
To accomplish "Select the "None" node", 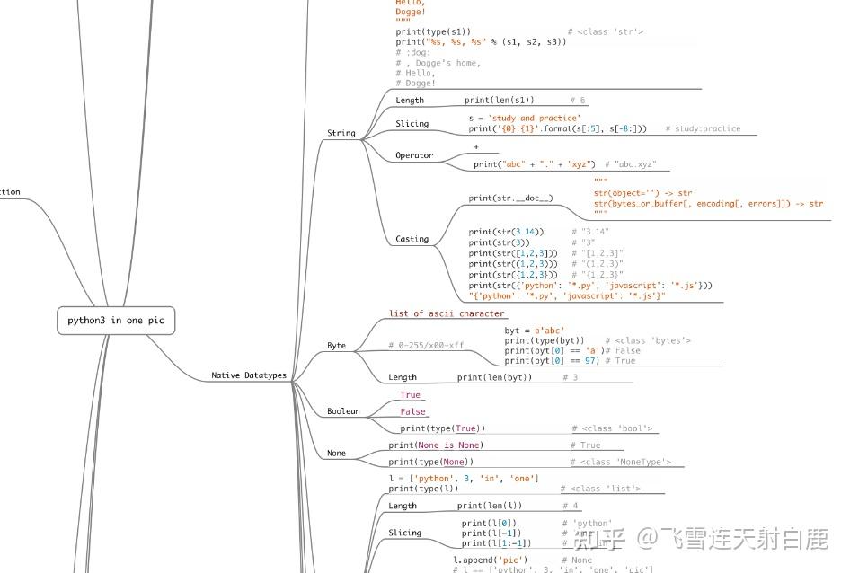I will 335,453.
